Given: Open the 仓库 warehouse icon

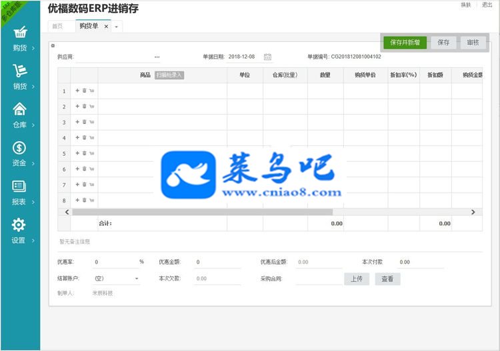Looking at the screenshot, I should [20, 109].
